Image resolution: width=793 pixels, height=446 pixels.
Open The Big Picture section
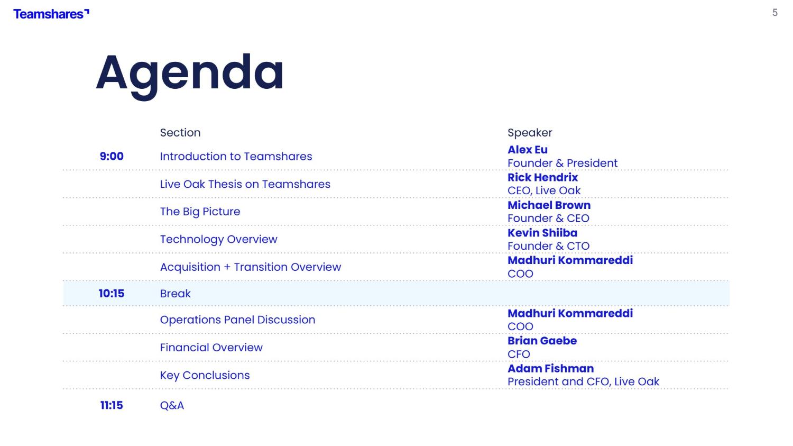(200, 212)
